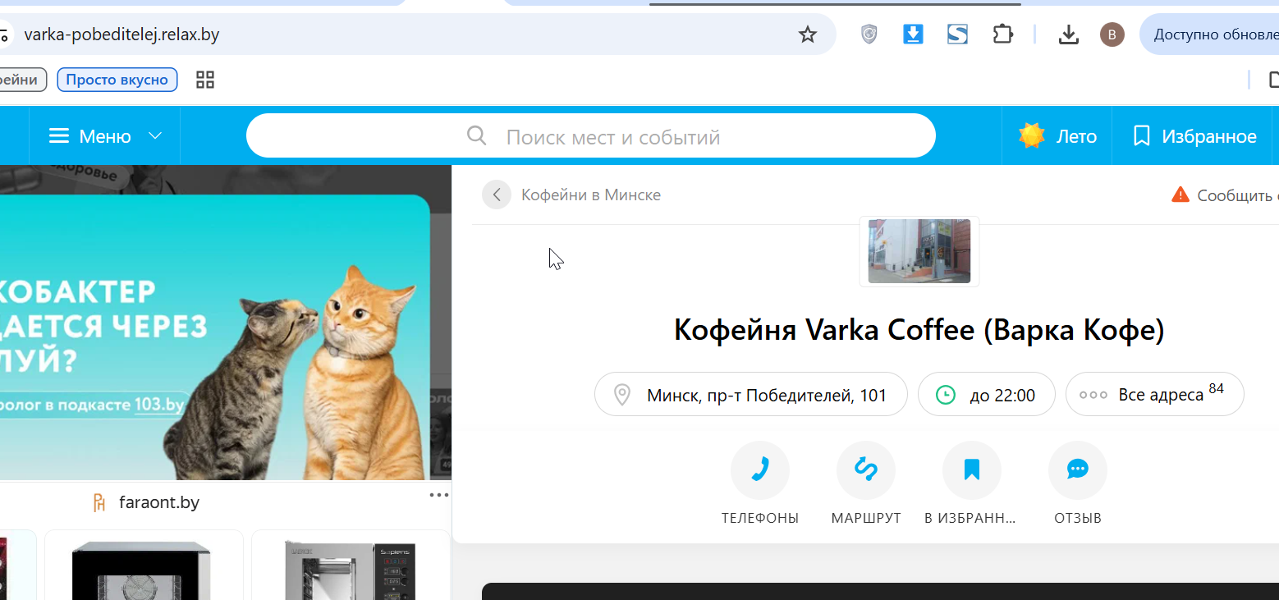
Task: Bookmark this page with the star icon
Action: point(808,34)
